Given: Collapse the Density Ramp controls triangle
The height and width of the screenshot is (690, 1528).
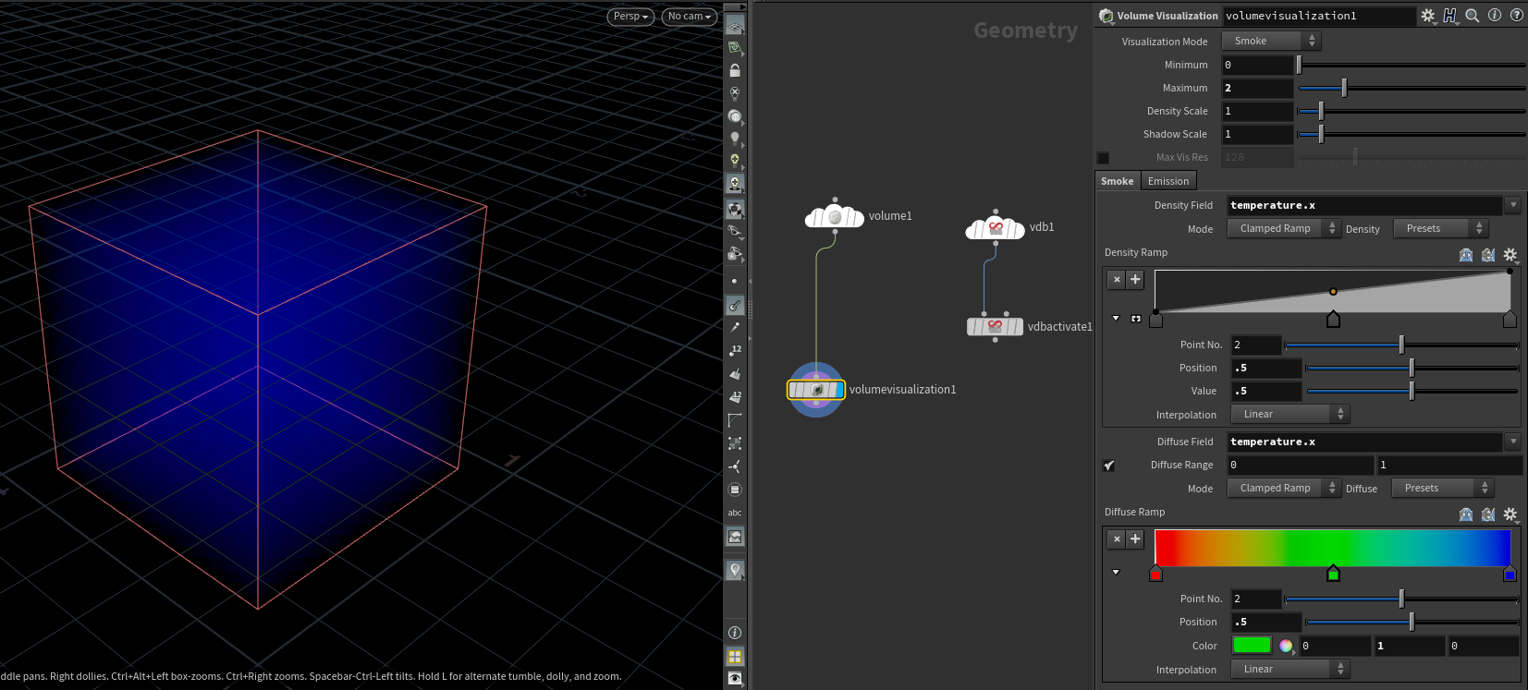Looking at the screenshot, I should pyautogui.click(x=1116, y=319).
